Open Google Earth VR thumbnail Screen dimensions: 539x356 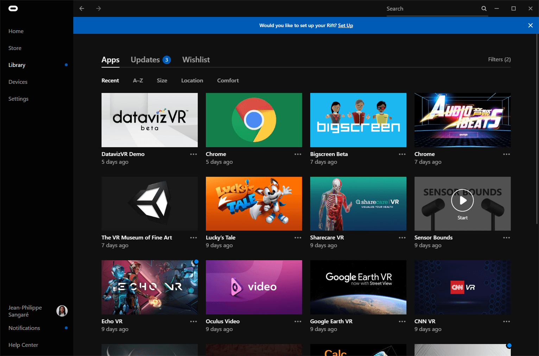358,287
